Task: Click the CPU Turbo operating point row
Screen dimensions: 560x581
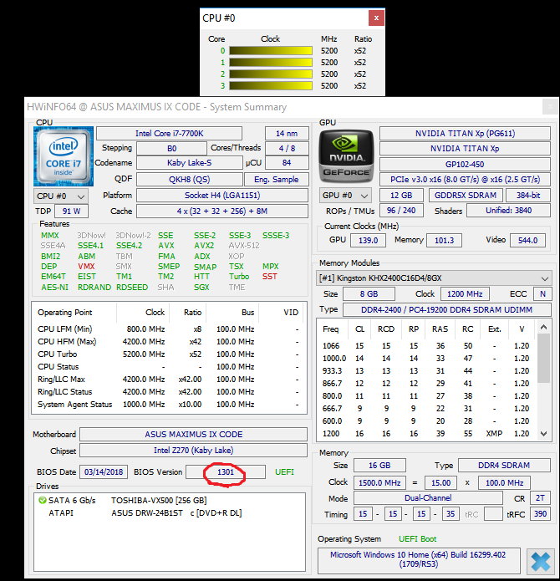Action: [168, 354]
